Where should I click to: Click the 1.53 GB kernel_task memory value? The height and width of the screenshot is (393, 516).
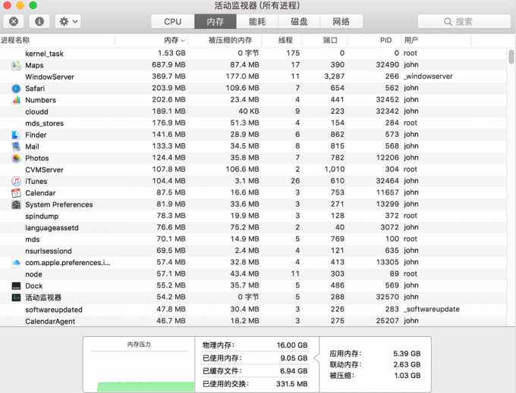point(171,53)
